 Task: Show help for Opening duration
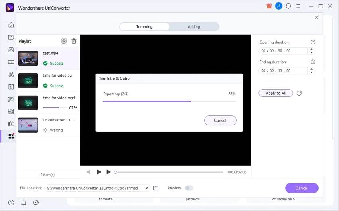coord(313,42)
